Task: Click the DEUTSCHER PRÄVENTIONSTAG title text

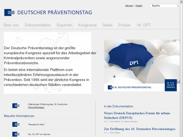Action: click(x=55, y=13)
